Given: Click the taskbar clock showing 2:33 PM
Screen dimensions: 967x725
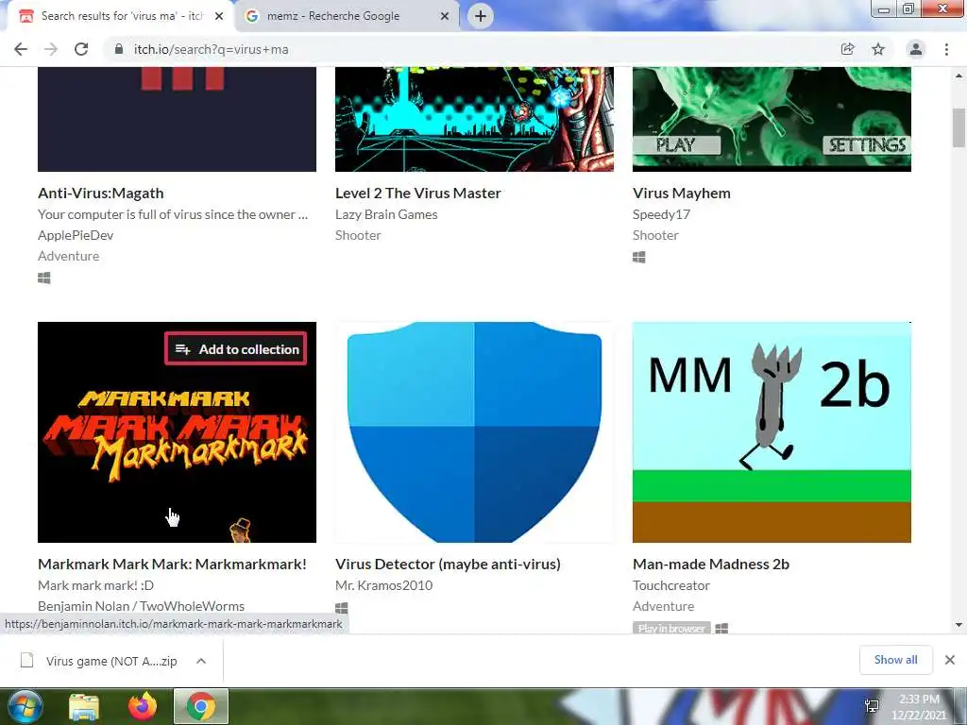Looking at the screenshot, I should click(x=918, y=706).
